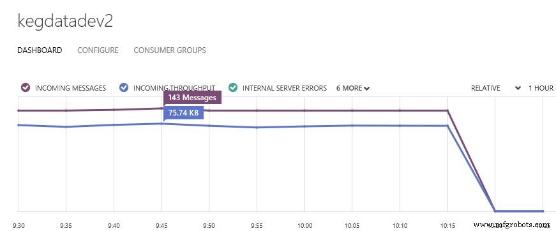The height and width of the screenshot is (231, 556).
Task: Select the Incoming Messages legend label
Action: click(70, 88)
